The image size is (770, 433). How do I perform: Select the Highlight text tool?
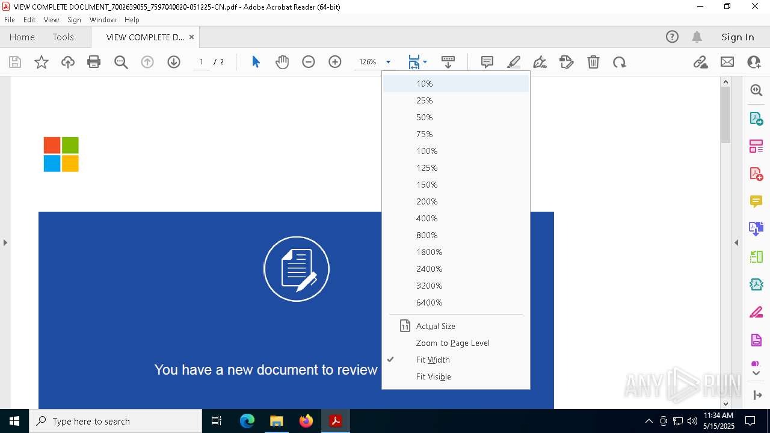[514, 62]
